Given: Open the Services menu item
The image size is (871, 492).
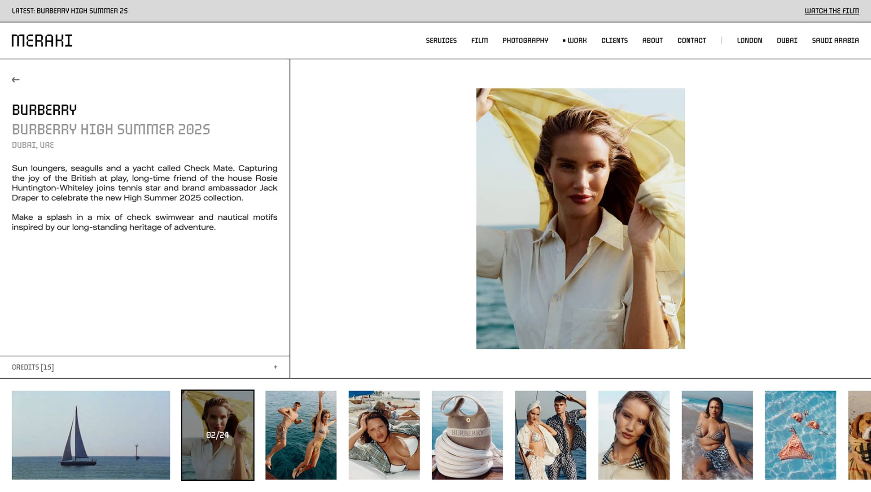Looking at the screenshot, I should [441, 40].
